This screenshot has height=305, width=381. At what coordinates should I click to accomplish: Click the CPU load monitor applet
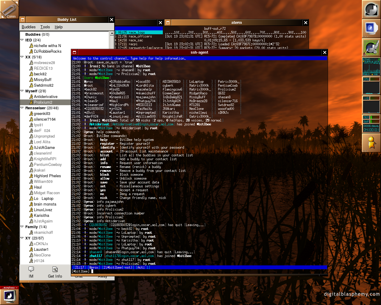point(371,86)
